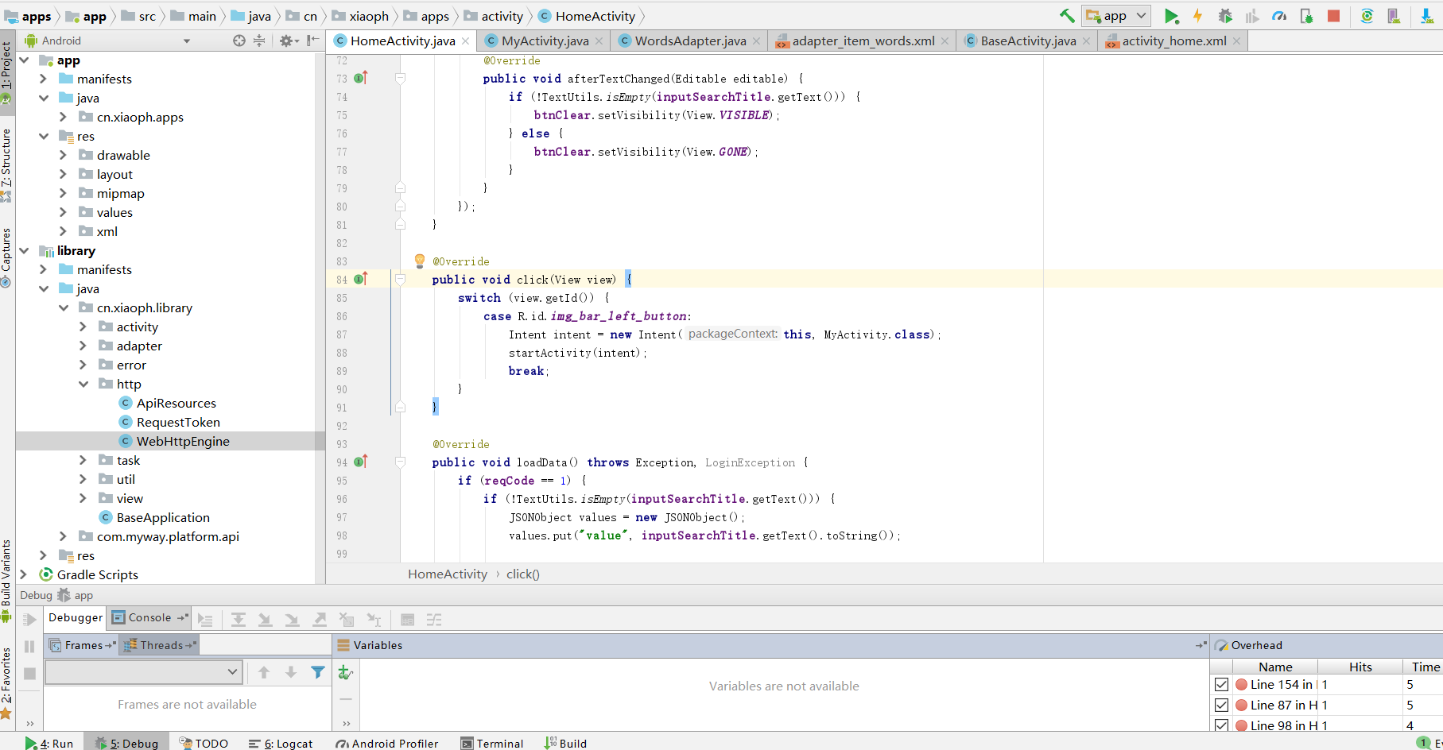Select WebHttpEngine class in project tree
The width and height of the screenshot is (1443, 750).
point(183,441)
